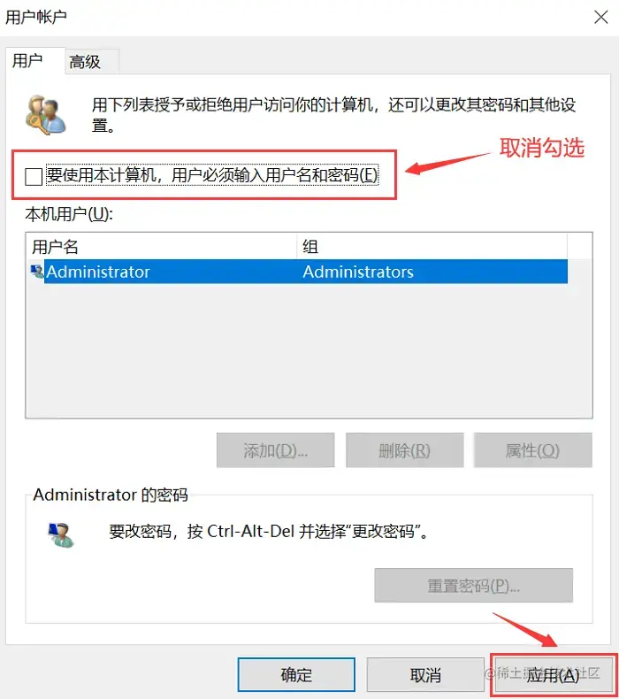
Task: Switch to the 高级 tab
Action: pos(85,62)
